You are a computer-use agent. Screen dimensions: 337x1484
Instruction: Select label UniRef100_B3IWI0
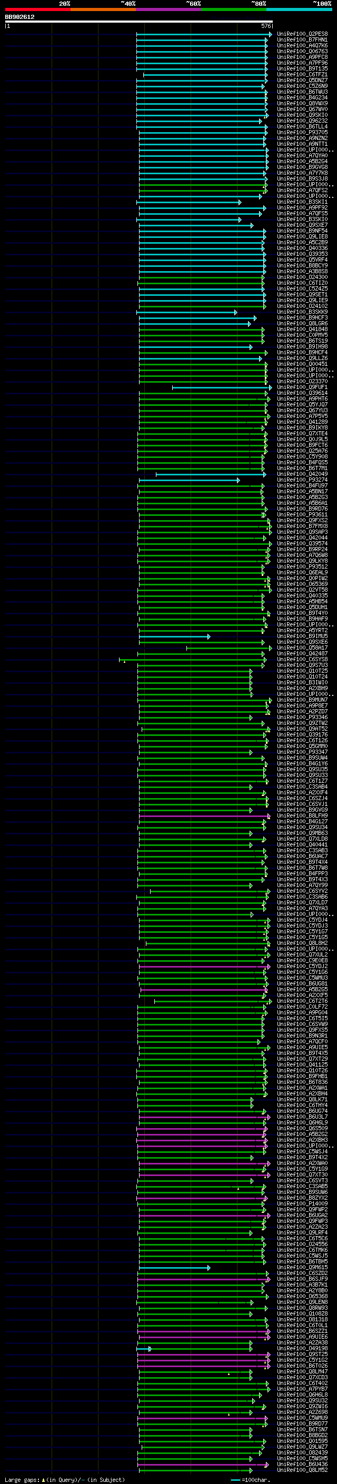click(302, 683)
